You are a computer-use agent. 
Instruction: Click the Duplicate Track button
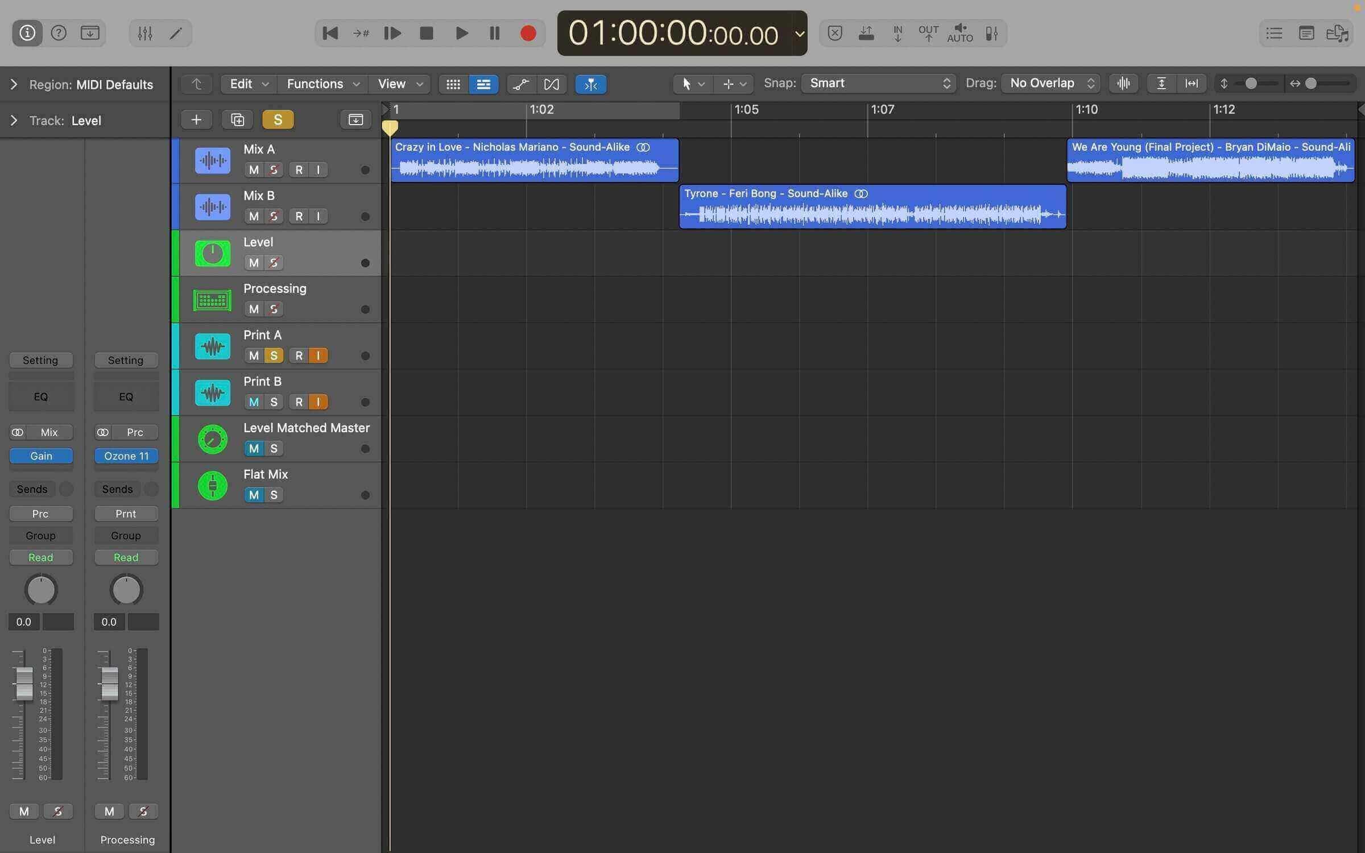point(238,119)
